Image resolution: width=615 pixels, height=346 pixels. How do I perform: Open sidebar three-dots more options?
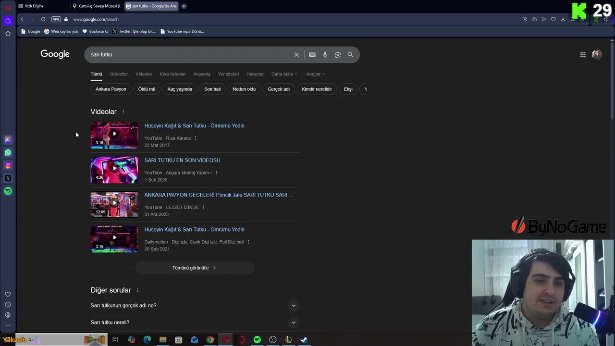[8, 325]
